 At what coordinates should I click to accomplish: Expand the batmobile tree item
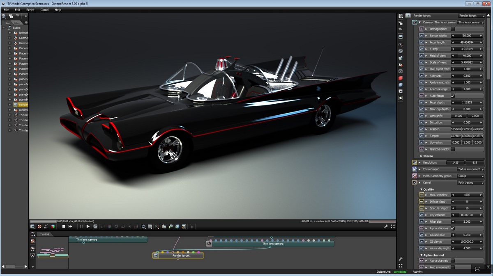point(10,33)
